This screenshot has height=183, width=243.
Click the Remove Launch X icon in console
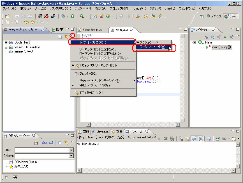[x=166, y=139]
